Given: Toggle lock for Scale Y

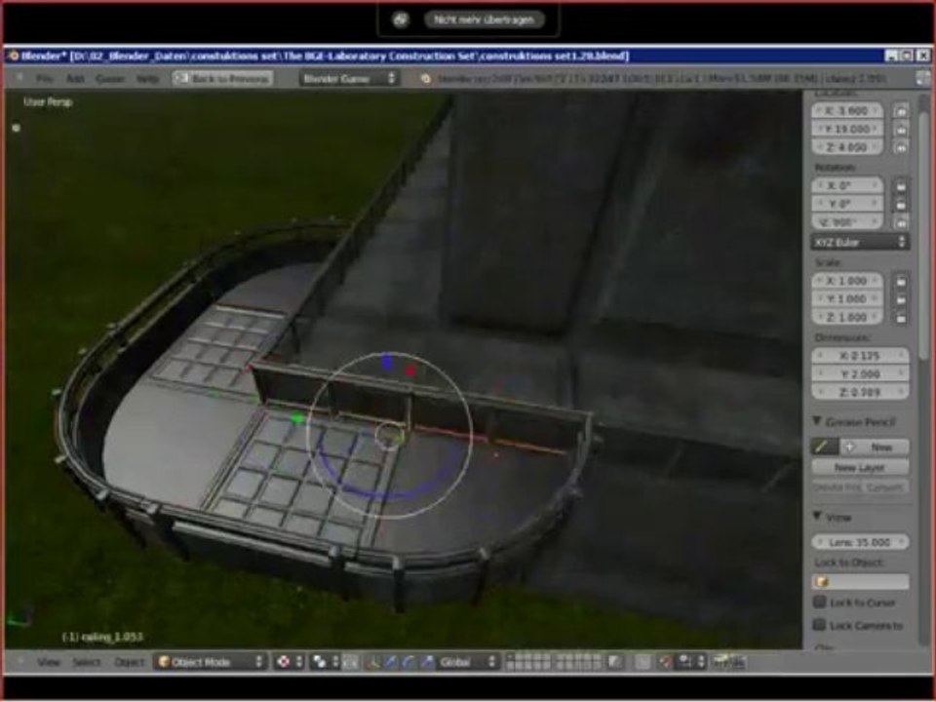Looking at the screenshot, I should [901, 299].
